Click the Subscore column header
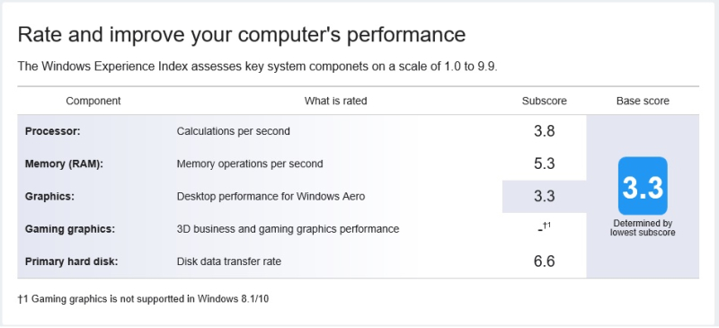This screenshot has height=328, width=719. (545, 101)
